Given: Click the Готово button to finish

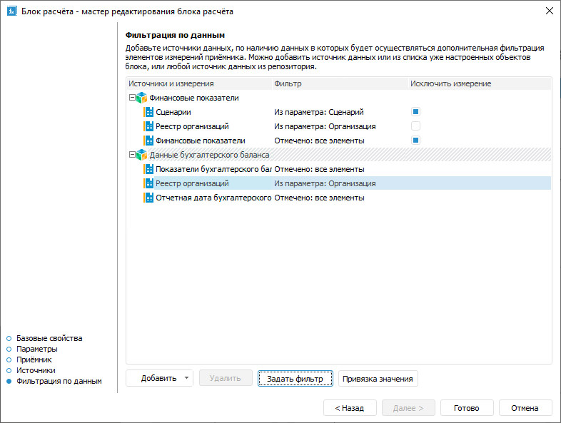Looking at the screenshot, I should point(466,408).
